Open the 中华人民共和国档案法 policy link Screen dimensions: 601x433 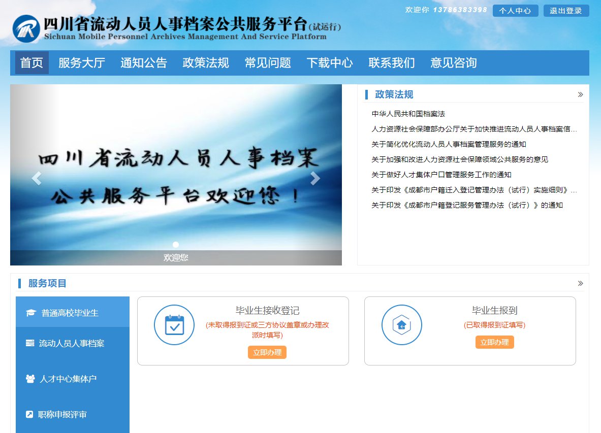[408, 114]
